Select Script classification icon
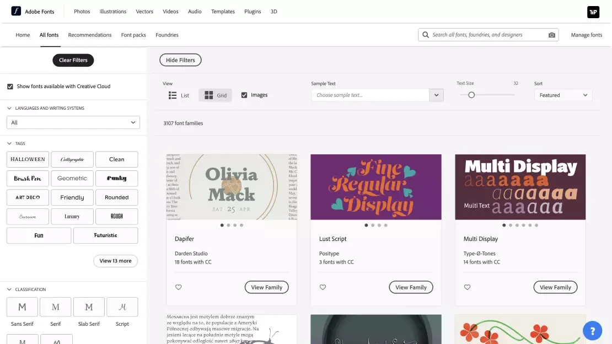 pos(122,307)
